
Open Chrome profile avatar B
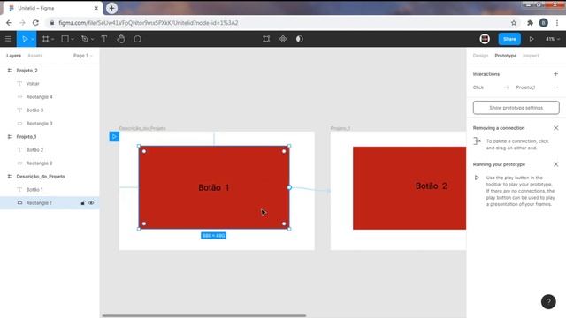[544, 23]
